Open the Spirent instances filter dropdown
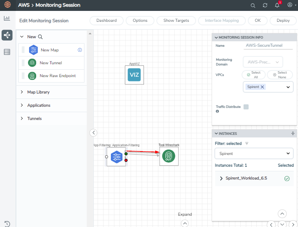 (x=254, y=153)
